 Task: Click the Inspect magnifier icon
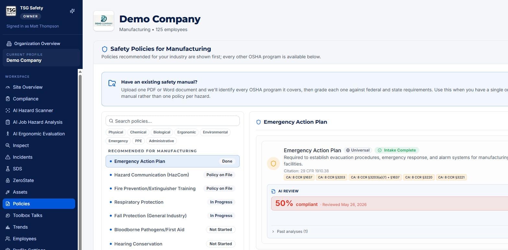[8, 145]
